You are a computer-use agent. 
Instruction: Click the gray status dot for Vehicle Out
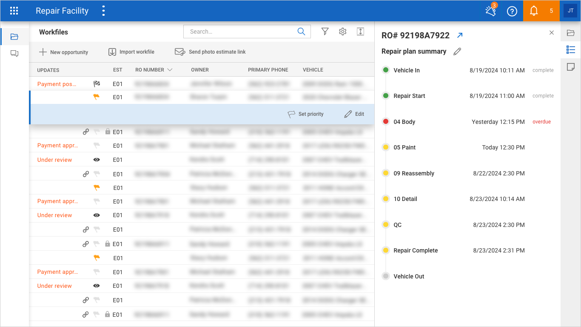tap(386, 276)
